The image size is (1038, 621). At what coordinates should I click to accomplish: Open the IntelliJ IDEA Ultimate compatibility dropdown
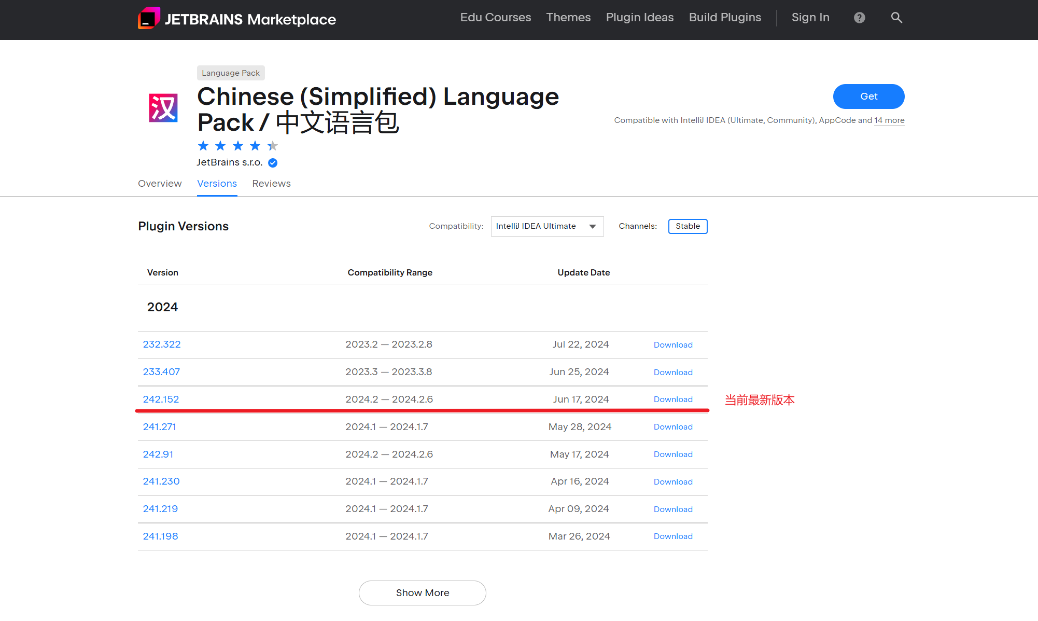547,226
